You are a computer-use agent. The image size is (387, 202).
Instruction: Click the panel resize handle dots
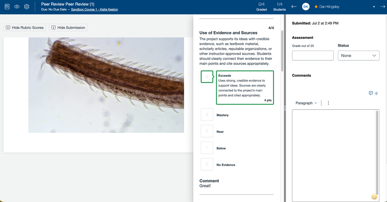coord(285,108)
